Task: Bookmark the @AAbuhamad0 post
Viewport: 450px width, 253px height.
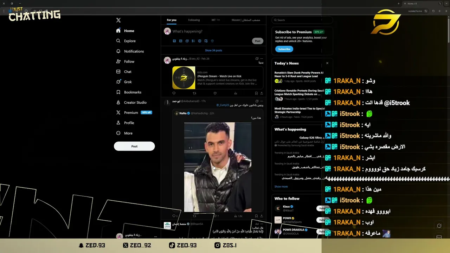Action: pos(256,216)
